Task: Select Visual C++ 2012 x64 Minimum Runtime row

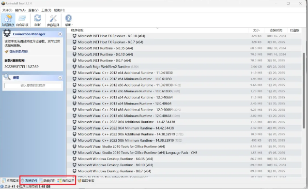Action: (x=184, y=79)
